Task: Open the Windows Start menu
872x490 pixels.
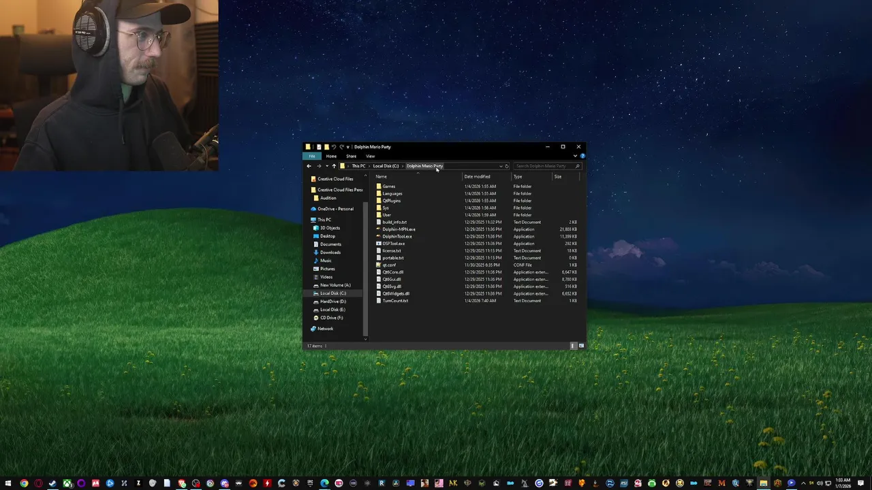Action: click(7, 484)
